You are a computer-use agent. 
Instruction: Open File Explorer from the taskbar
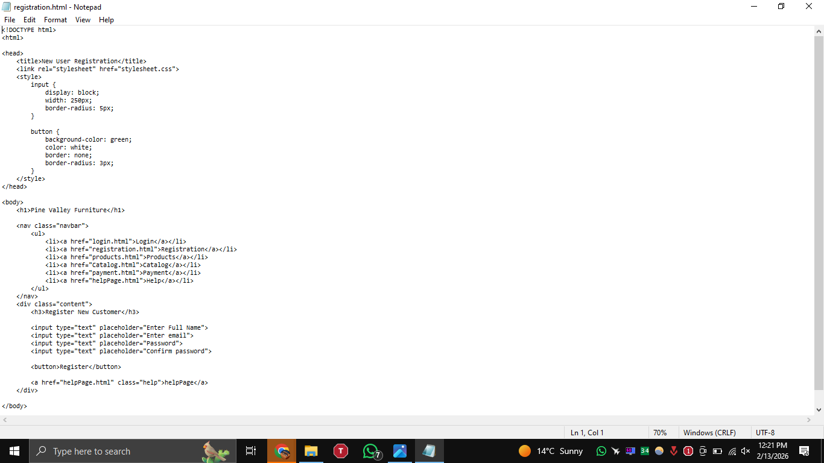pos(311,450)
